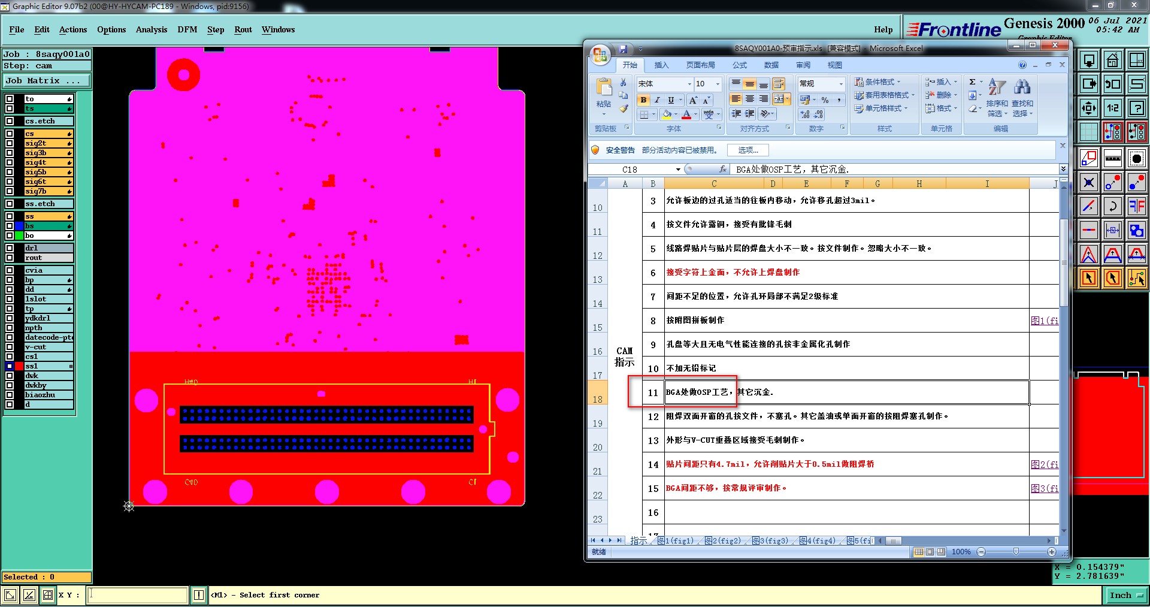Image resolution: width=1150 pixels, height=607 pixels.
Task: Open the font size dropdown showing 10
Action: click(x=718, y=84)
